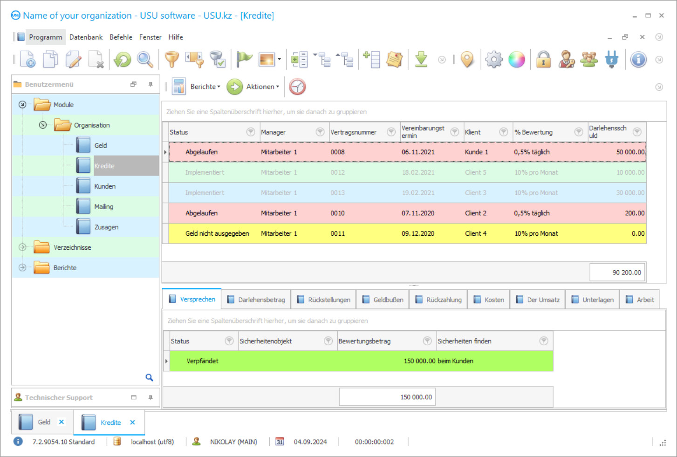677x457 pixels.
Task: Click the clock timer button
Action: tap(297, 87)
